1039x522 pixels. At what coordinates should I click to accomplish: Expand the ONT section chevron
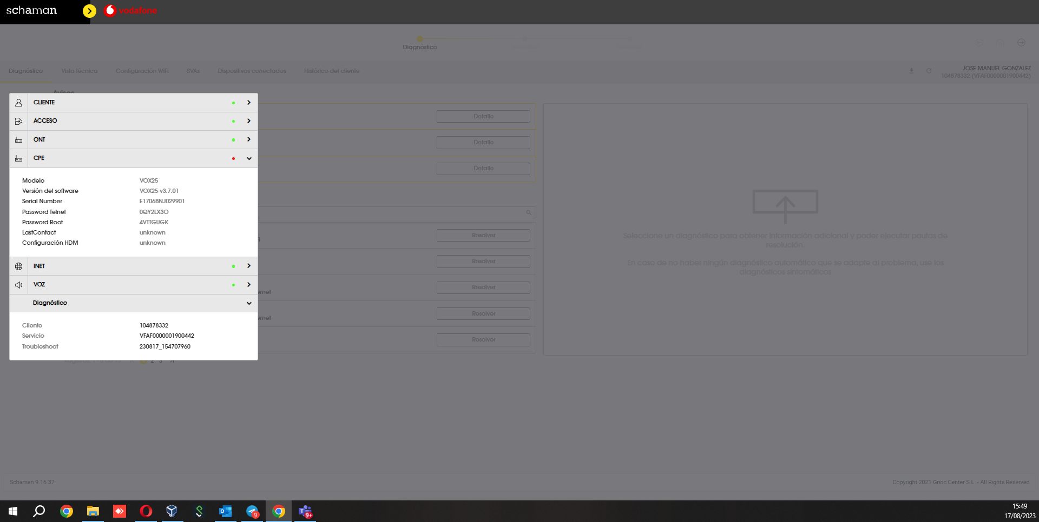click(249, 139)
